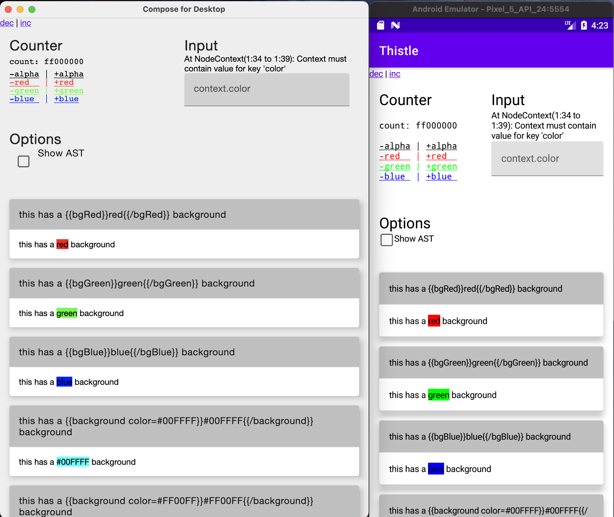Click '+green' in the desktop Counter
This screenshot has width=614, height=517.
[69, 91]
